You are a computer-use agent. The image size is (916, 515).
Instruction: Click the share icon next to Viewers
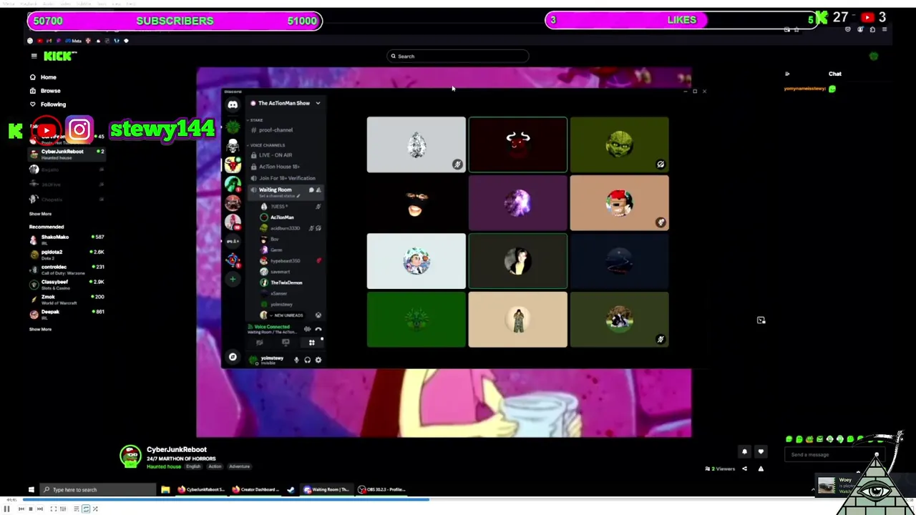point(744,469)
